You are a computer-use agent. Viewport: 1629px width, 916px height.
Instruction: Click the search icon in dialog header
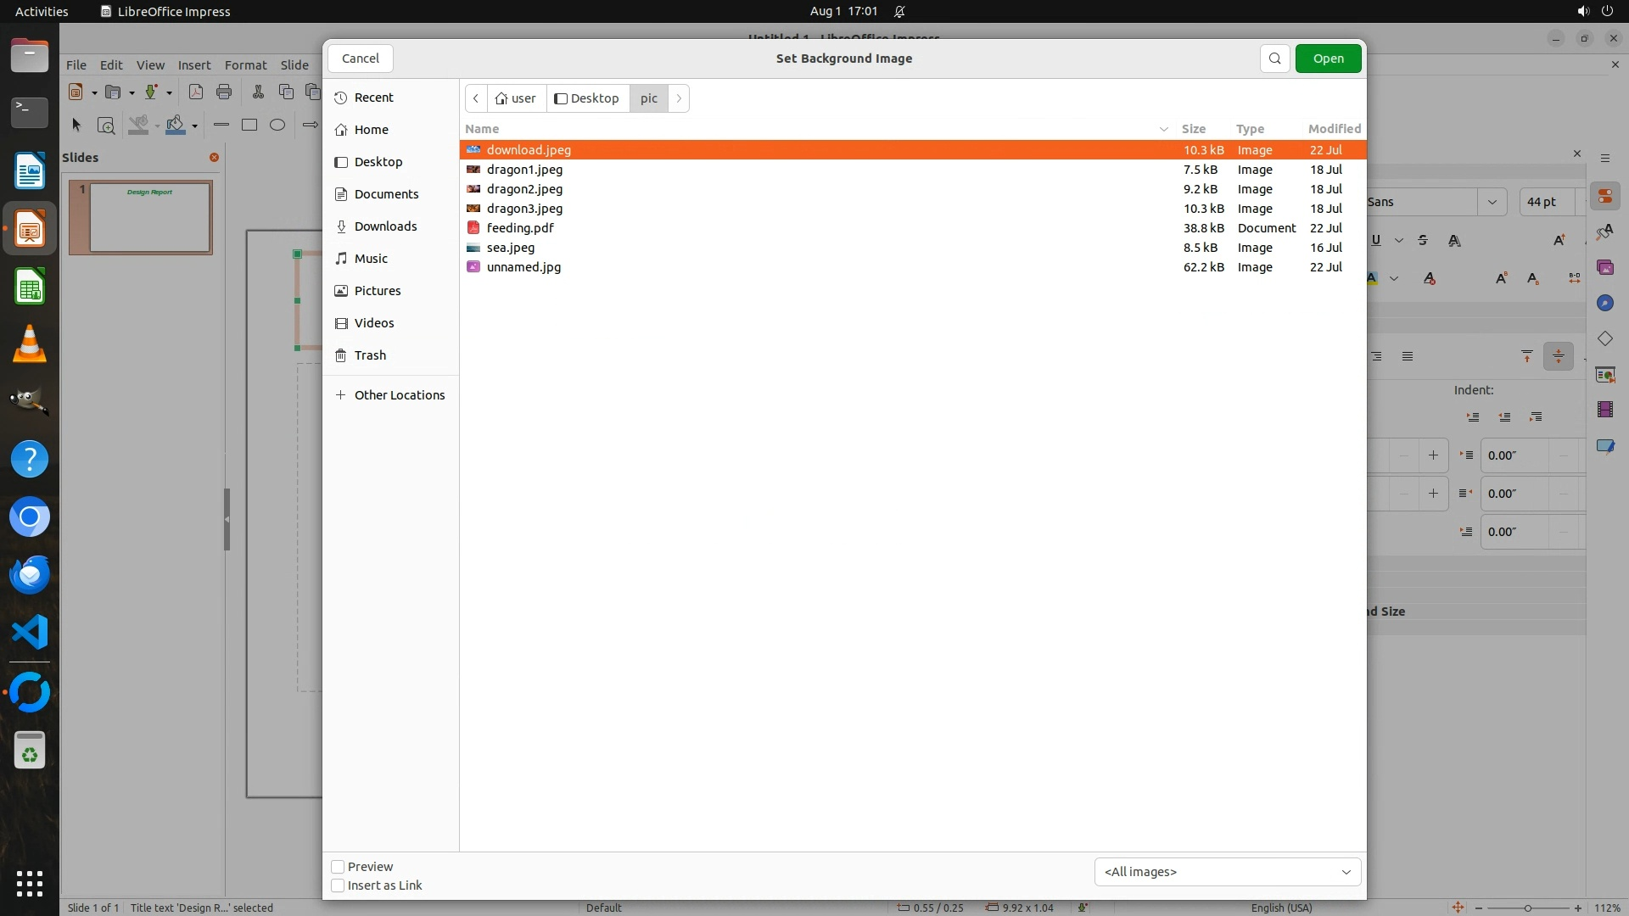(x=1274, y=59)
